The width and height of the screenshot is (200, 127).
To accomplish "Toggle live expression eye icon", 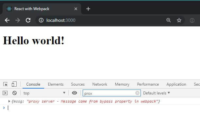I will (x=75, y=93).
